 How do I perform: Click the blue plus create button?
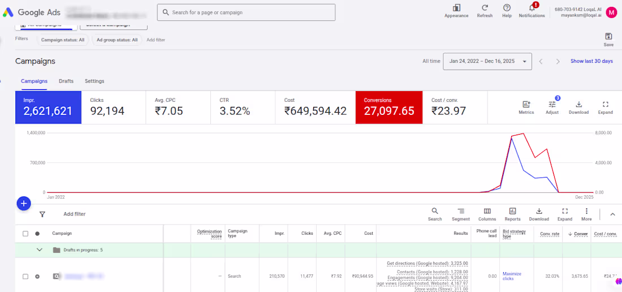tap(24, 204)
